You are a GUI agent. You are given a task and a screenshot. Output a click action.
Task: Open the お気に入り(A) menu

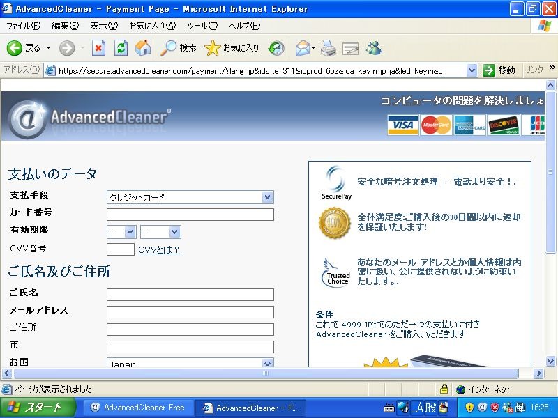click(x=152, y=26)
